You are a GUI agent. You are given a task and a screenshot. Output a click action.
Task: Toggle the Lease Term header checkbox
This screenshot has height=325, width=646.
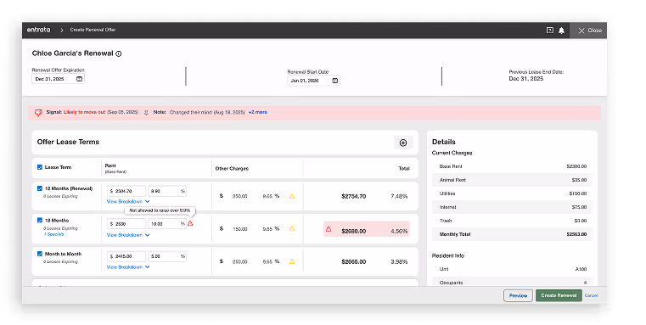(40, 167)
